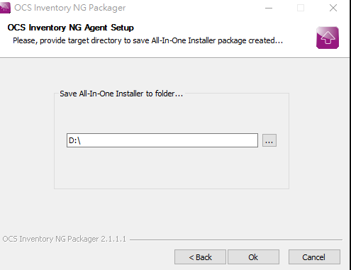The width and height of the screenshot is (351, 270).
Task: Minimize the OCS Inventory NG Packager window
Action: coord(269,8)
